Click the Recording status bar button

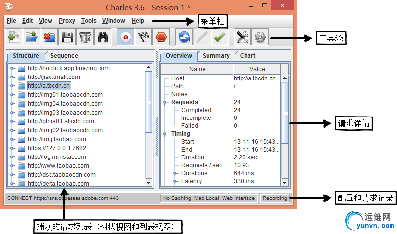tap(275, 198)
